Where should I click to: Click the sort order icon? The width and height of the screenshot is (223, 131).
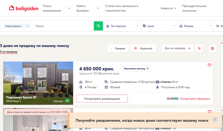point(199,48)
